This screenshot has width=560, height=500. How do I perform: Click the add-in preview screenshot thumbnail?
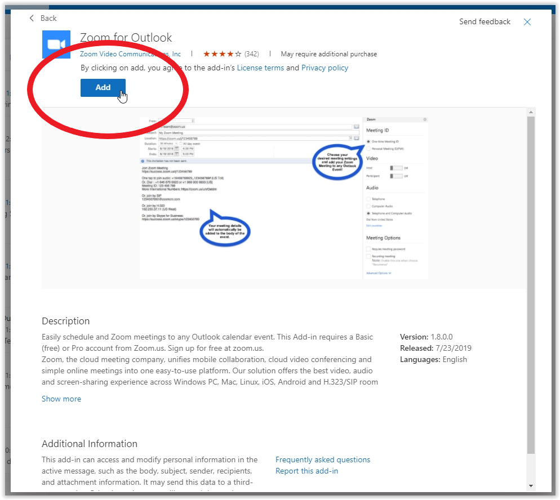click(x=283, y=198)
